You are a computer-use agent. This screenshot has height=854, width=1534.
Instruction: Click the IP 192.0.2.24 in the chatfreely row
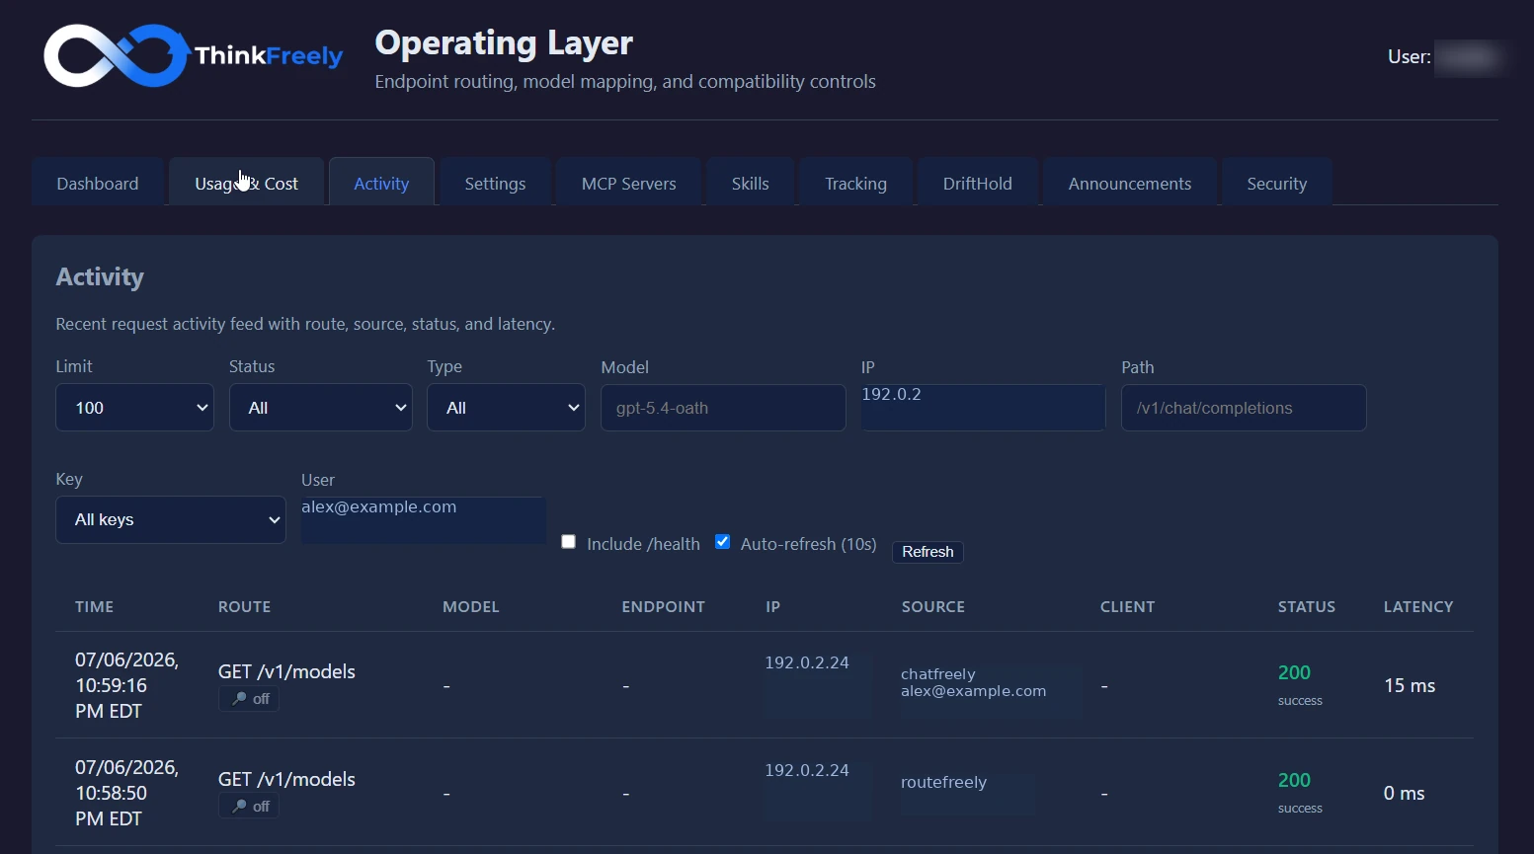click(807, 662)
